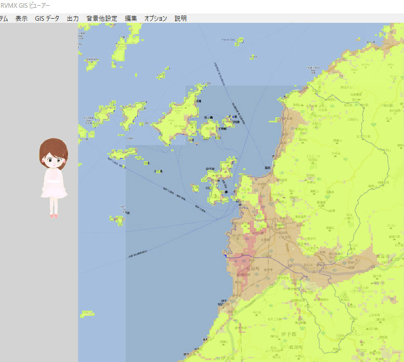The height and width of the screenshot is (362, 404).
Task: Click the Island Sea map label
Action: [232, 39]
